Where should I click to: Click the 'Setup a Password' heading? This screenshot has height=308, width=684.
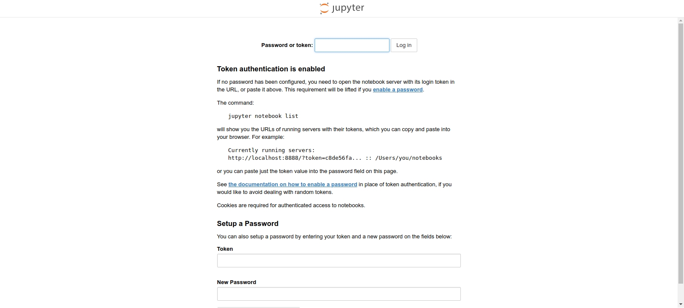pos(248,224)
